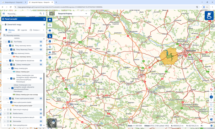This screenshot has width=215, height=129.
Task: Collapse the Rozporządzenie obszarowe group
Action: pyautogui.click(x=7, y=61)
